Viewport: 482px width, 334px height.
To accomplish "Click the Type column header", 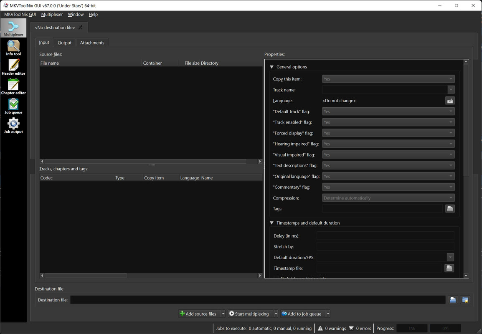I will click(128, 177).
